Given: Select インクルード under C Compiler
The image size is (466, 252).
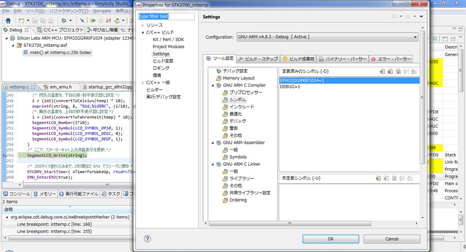Looking at the screenshot, I should pos(241,107).
